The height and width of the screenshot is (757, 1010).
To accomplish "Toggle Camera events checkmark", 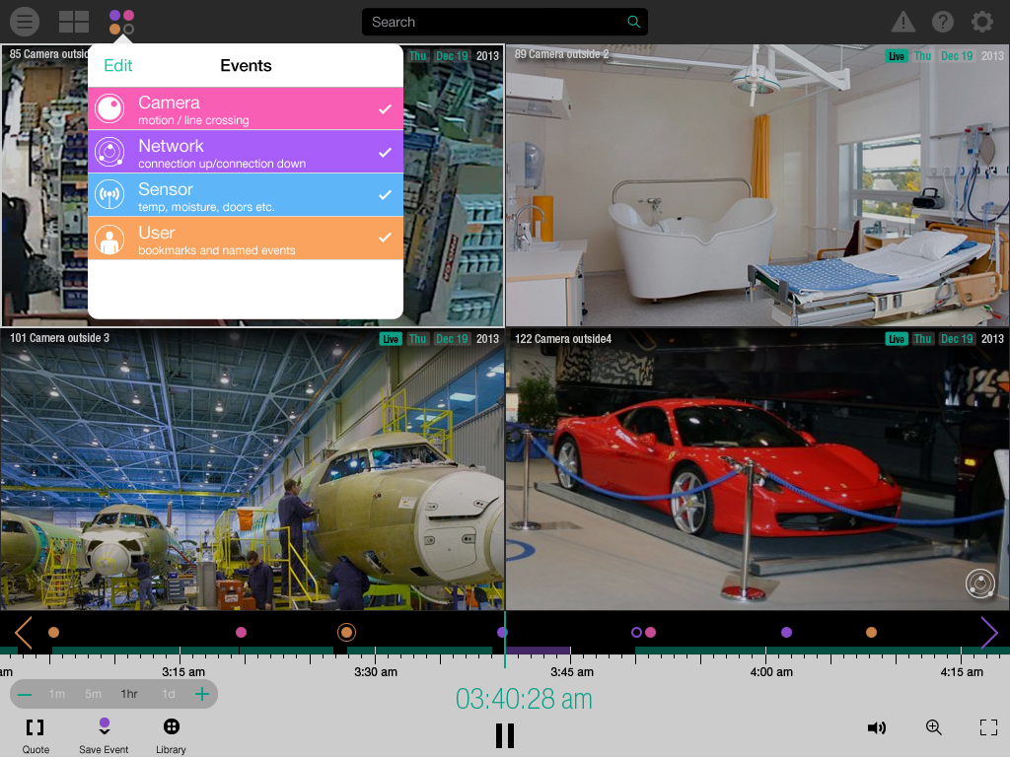I will pyautogui.click(x=385, y=108).
